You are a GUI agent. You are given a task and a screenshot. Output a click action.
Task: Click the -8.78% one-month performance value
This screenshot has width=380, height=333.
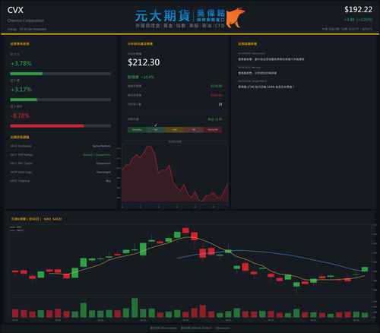point(20,116)
